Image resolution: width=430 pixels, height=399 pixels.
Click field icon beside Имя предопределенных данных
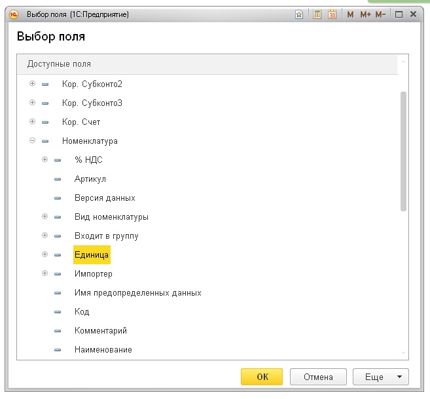coord(58,293)
